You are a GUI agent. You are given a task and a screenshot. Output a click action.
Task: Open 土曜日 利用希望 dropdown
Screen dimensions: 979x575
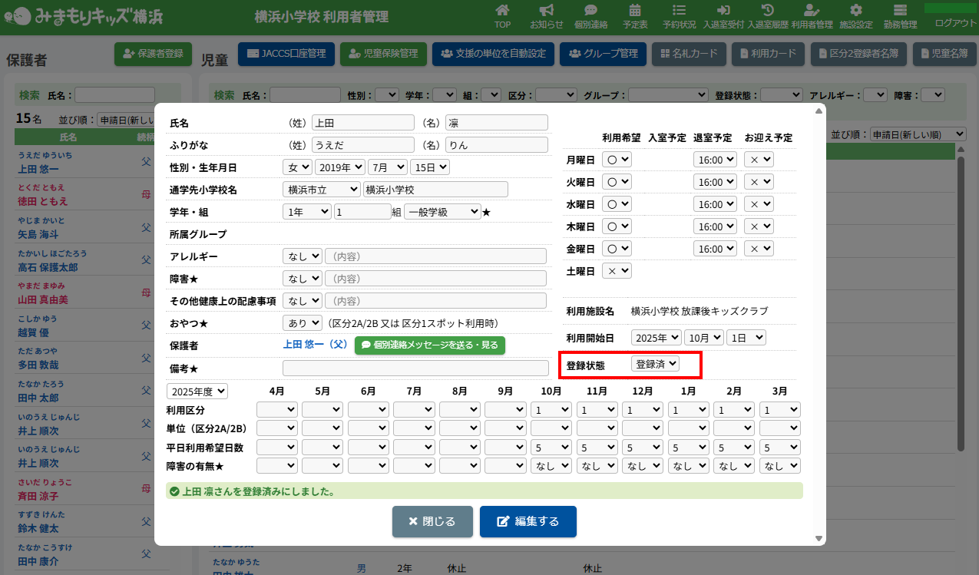tap(617, 271)
